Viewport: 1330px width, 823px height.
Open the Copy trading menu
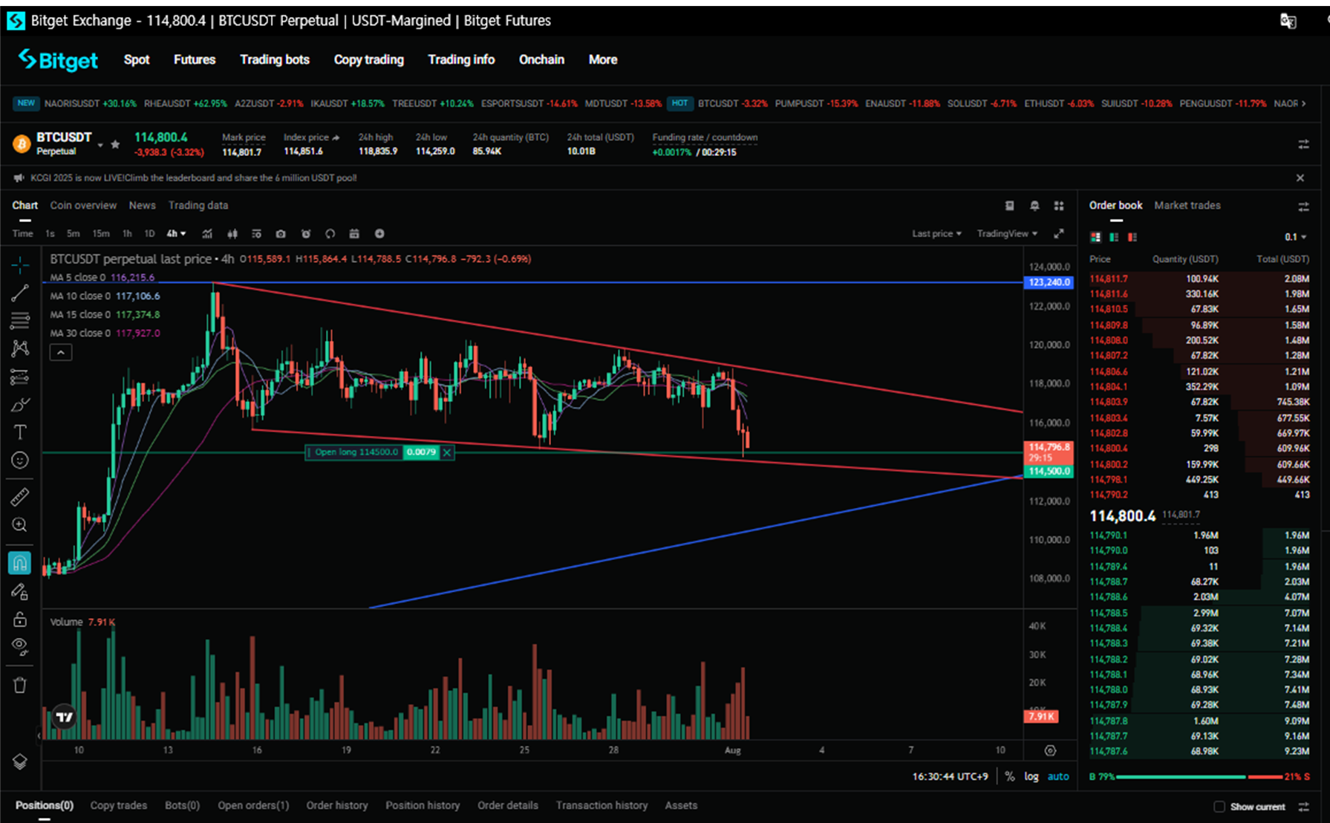[x=369, y=59]
